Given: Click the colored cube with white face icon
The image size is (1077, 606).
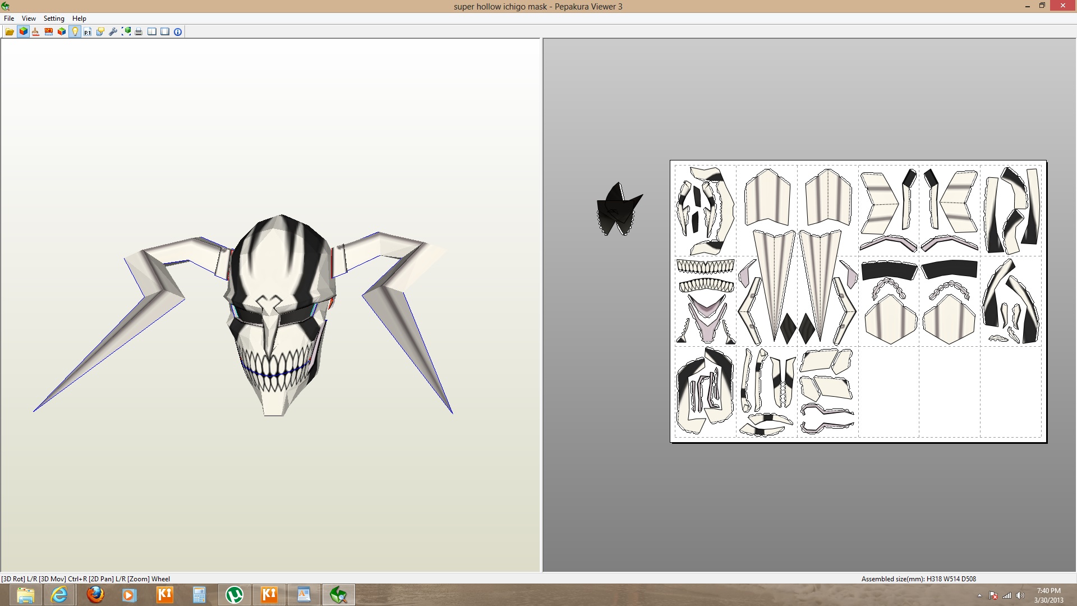Looking at the screenshot, I should (x=62, y=32).
